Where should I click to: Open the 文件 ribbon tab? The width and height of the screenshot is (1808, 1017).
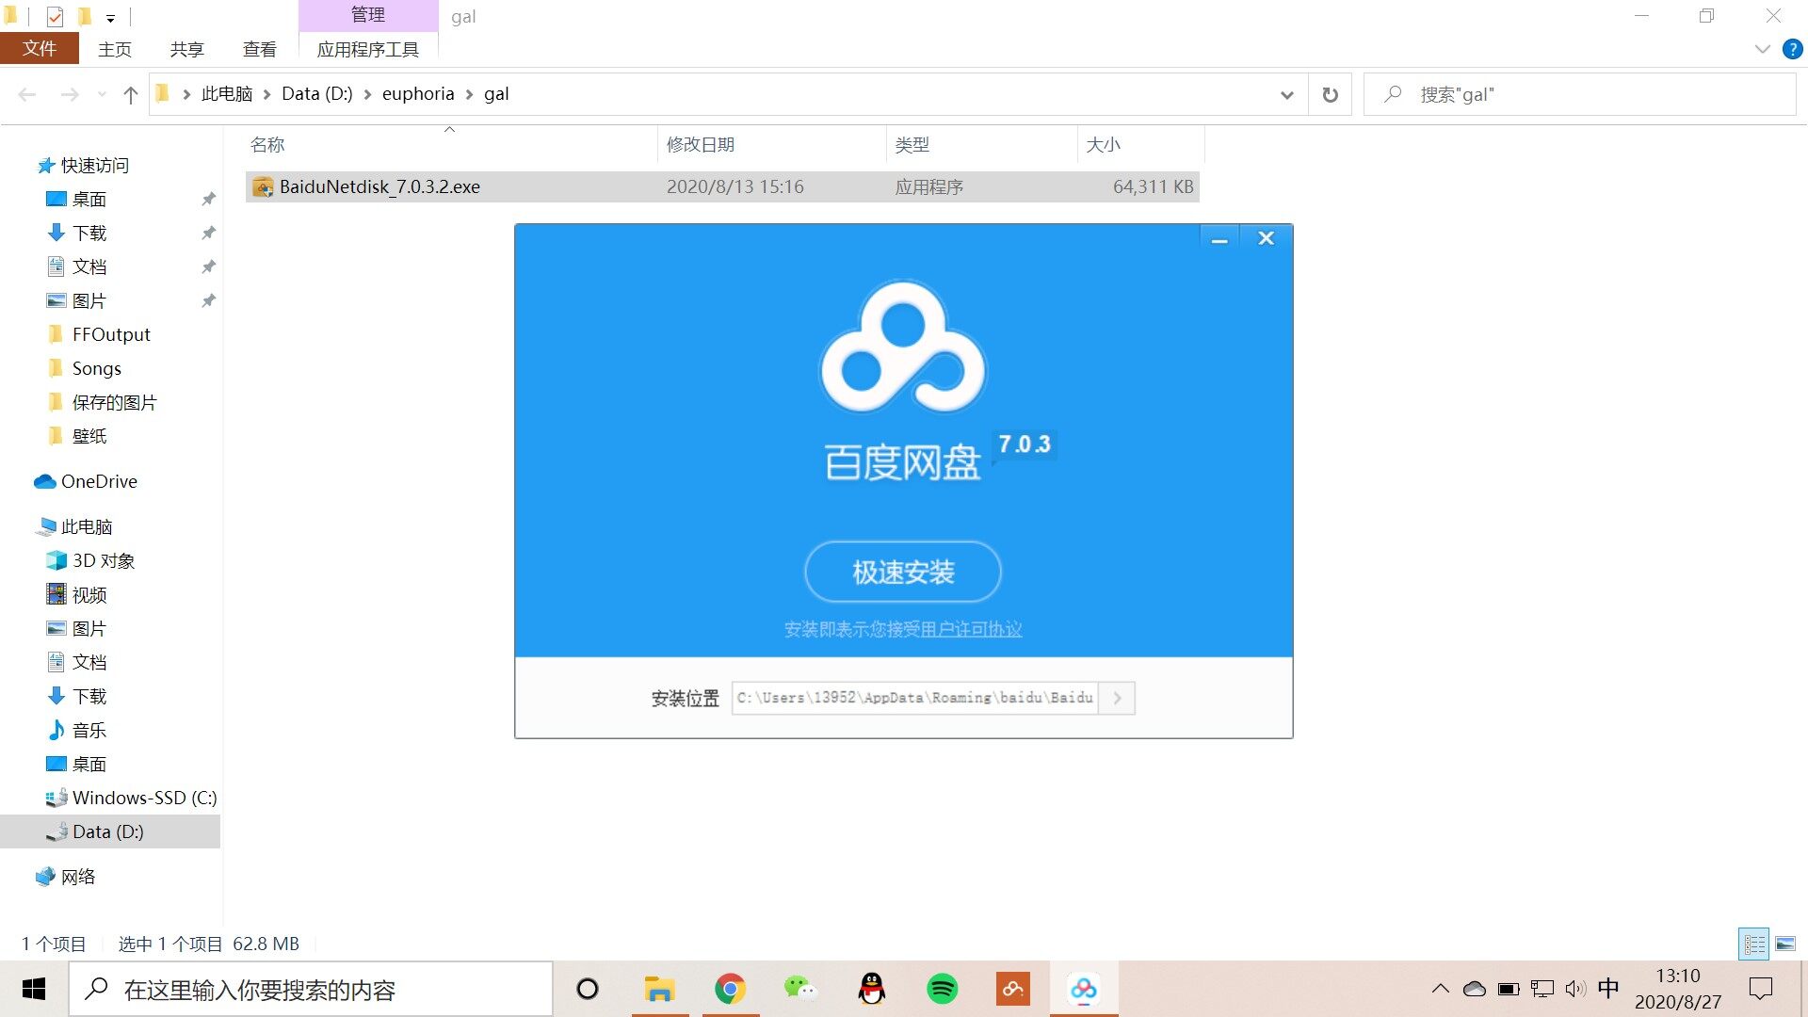[x=40, y=49]
